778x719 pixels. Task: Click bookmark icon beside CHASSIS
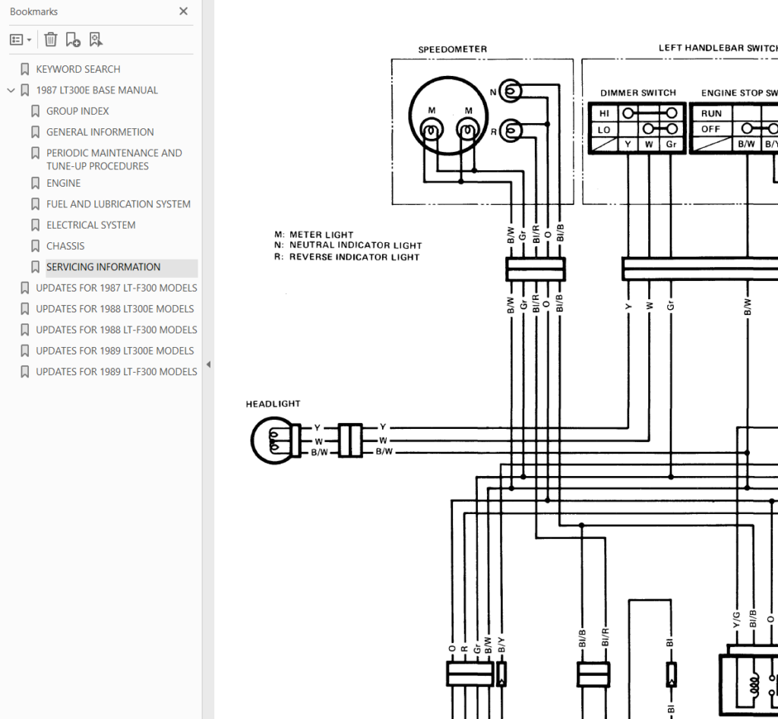(35, 246)
